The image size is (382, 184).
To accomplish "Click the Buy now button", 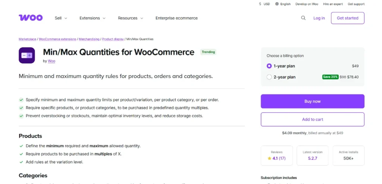I will point(312,101).
